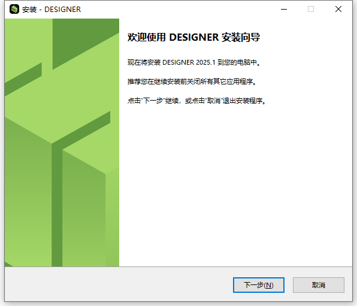357x306 pixels.
Task: Click the 取消 button
Action: pos(319,285)
